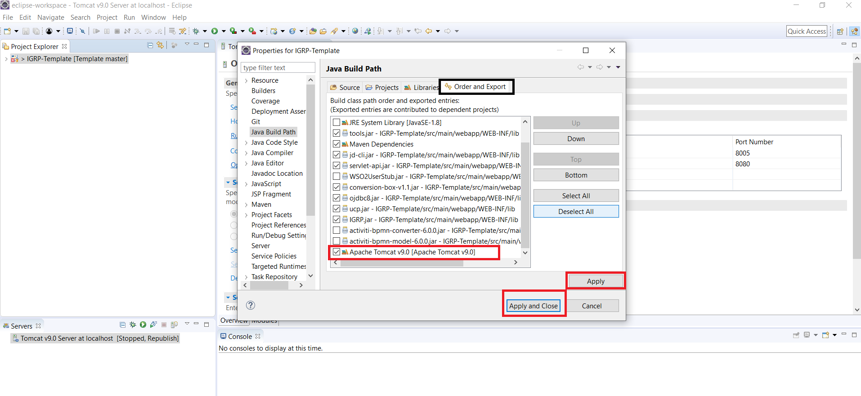Open the dialog view menu dropdown arrow

point(618,67)
